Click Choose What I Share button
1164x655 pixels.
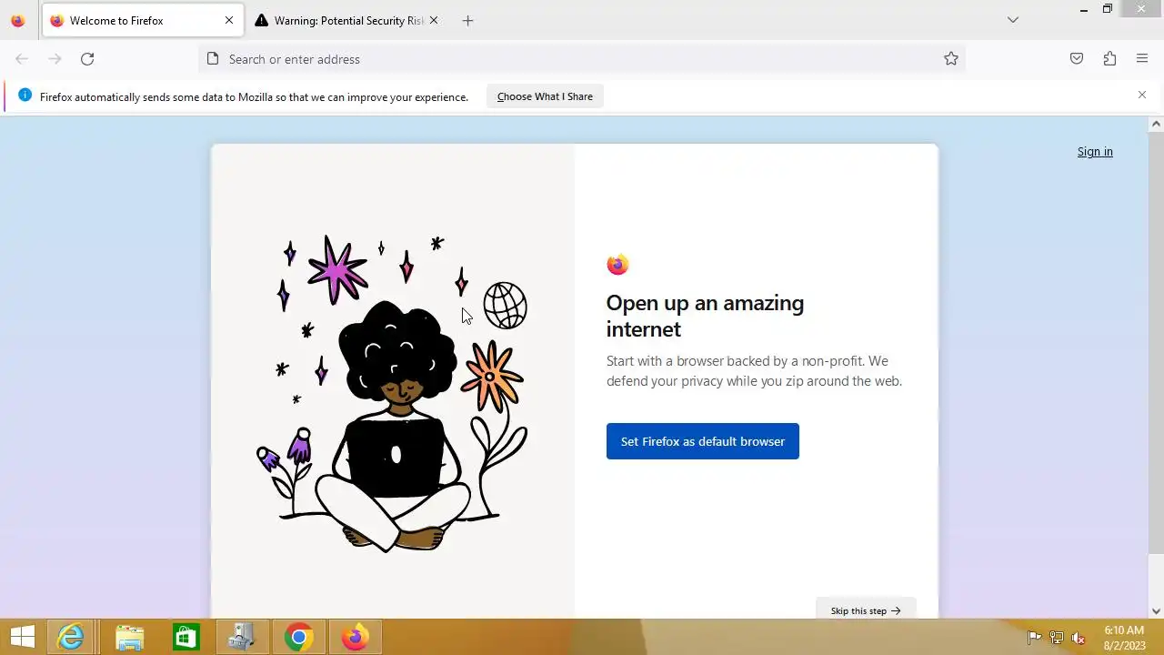(x=545, y=96)
